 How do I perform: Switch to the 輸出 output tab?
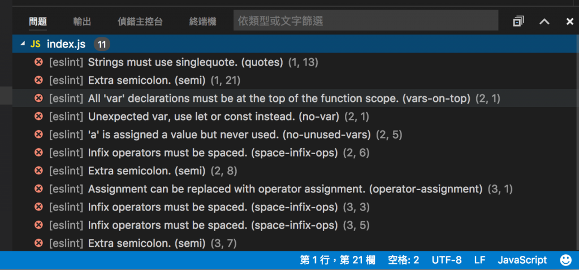tap(82, 22)
